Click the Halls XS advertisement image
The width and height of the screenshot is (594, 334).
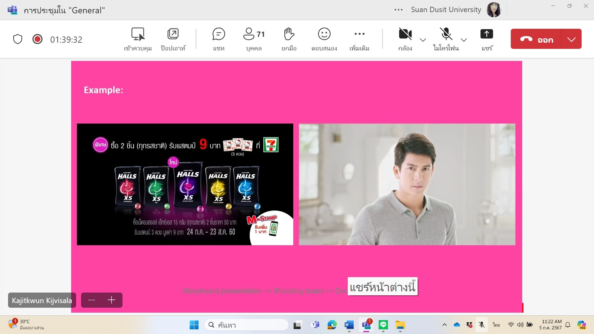click(185, 184)
